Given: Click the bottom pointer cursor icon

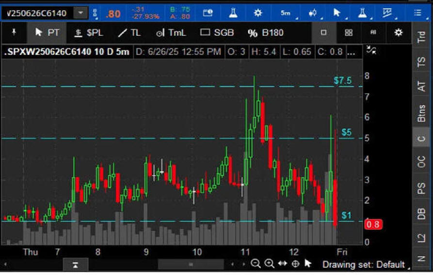Looking at the screenshot, I should [x=308, y=264].
